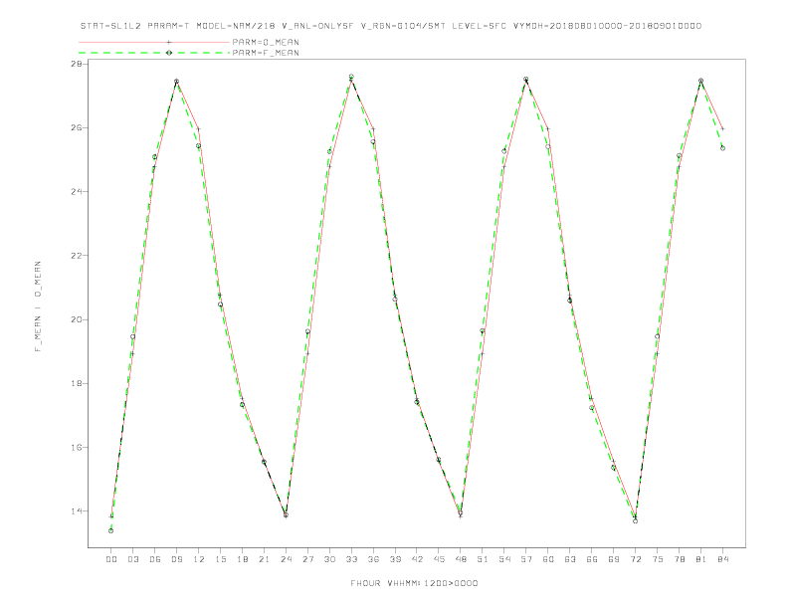Click the x-axis tick label 27
Screen dimensions: 788x609
tap(307, 559)
